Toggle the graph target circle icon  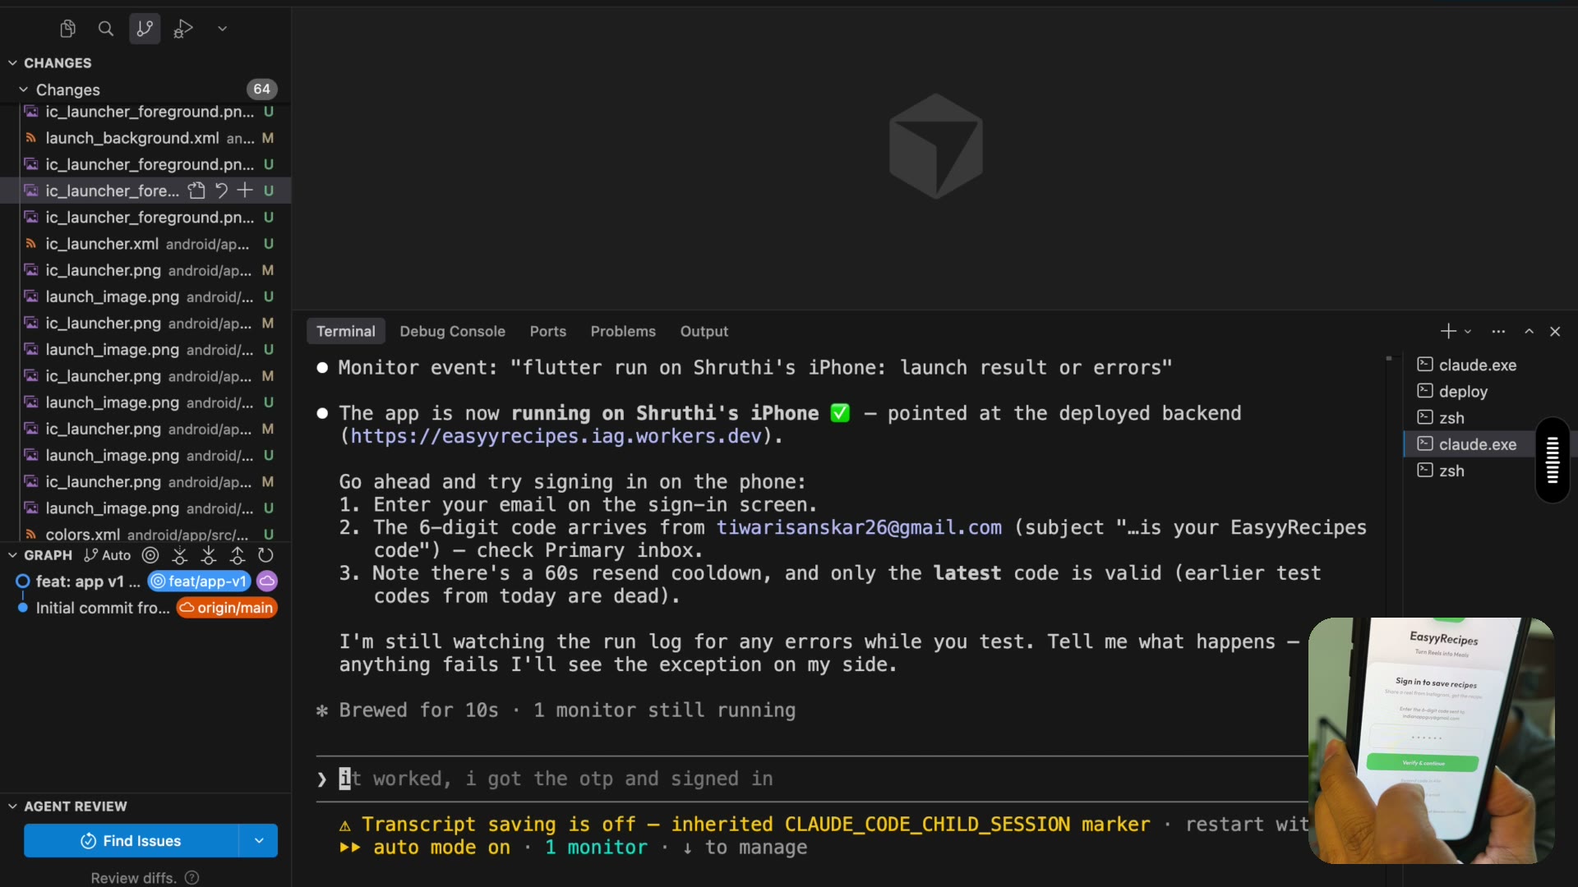[x=150, y=555]
